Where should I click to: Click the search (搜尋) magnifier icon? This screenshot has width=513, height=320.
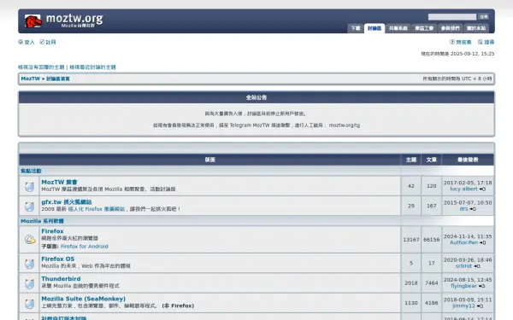click(481, 42)
